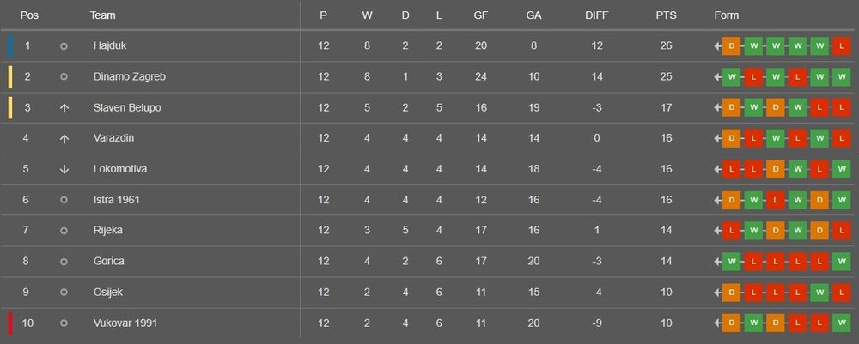Click Lokomotiva's downward position-change arrow

64,169
